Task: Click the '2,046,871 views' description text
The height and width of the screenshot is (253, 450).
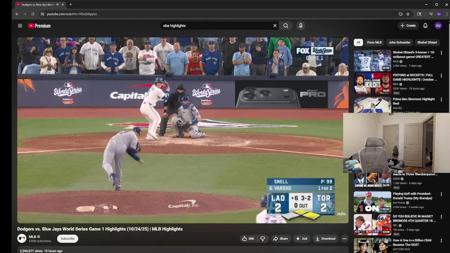Action: click(31, 251)
